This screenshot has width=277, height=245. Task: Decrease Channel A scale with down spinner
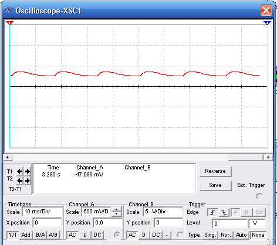click(116, 214)
